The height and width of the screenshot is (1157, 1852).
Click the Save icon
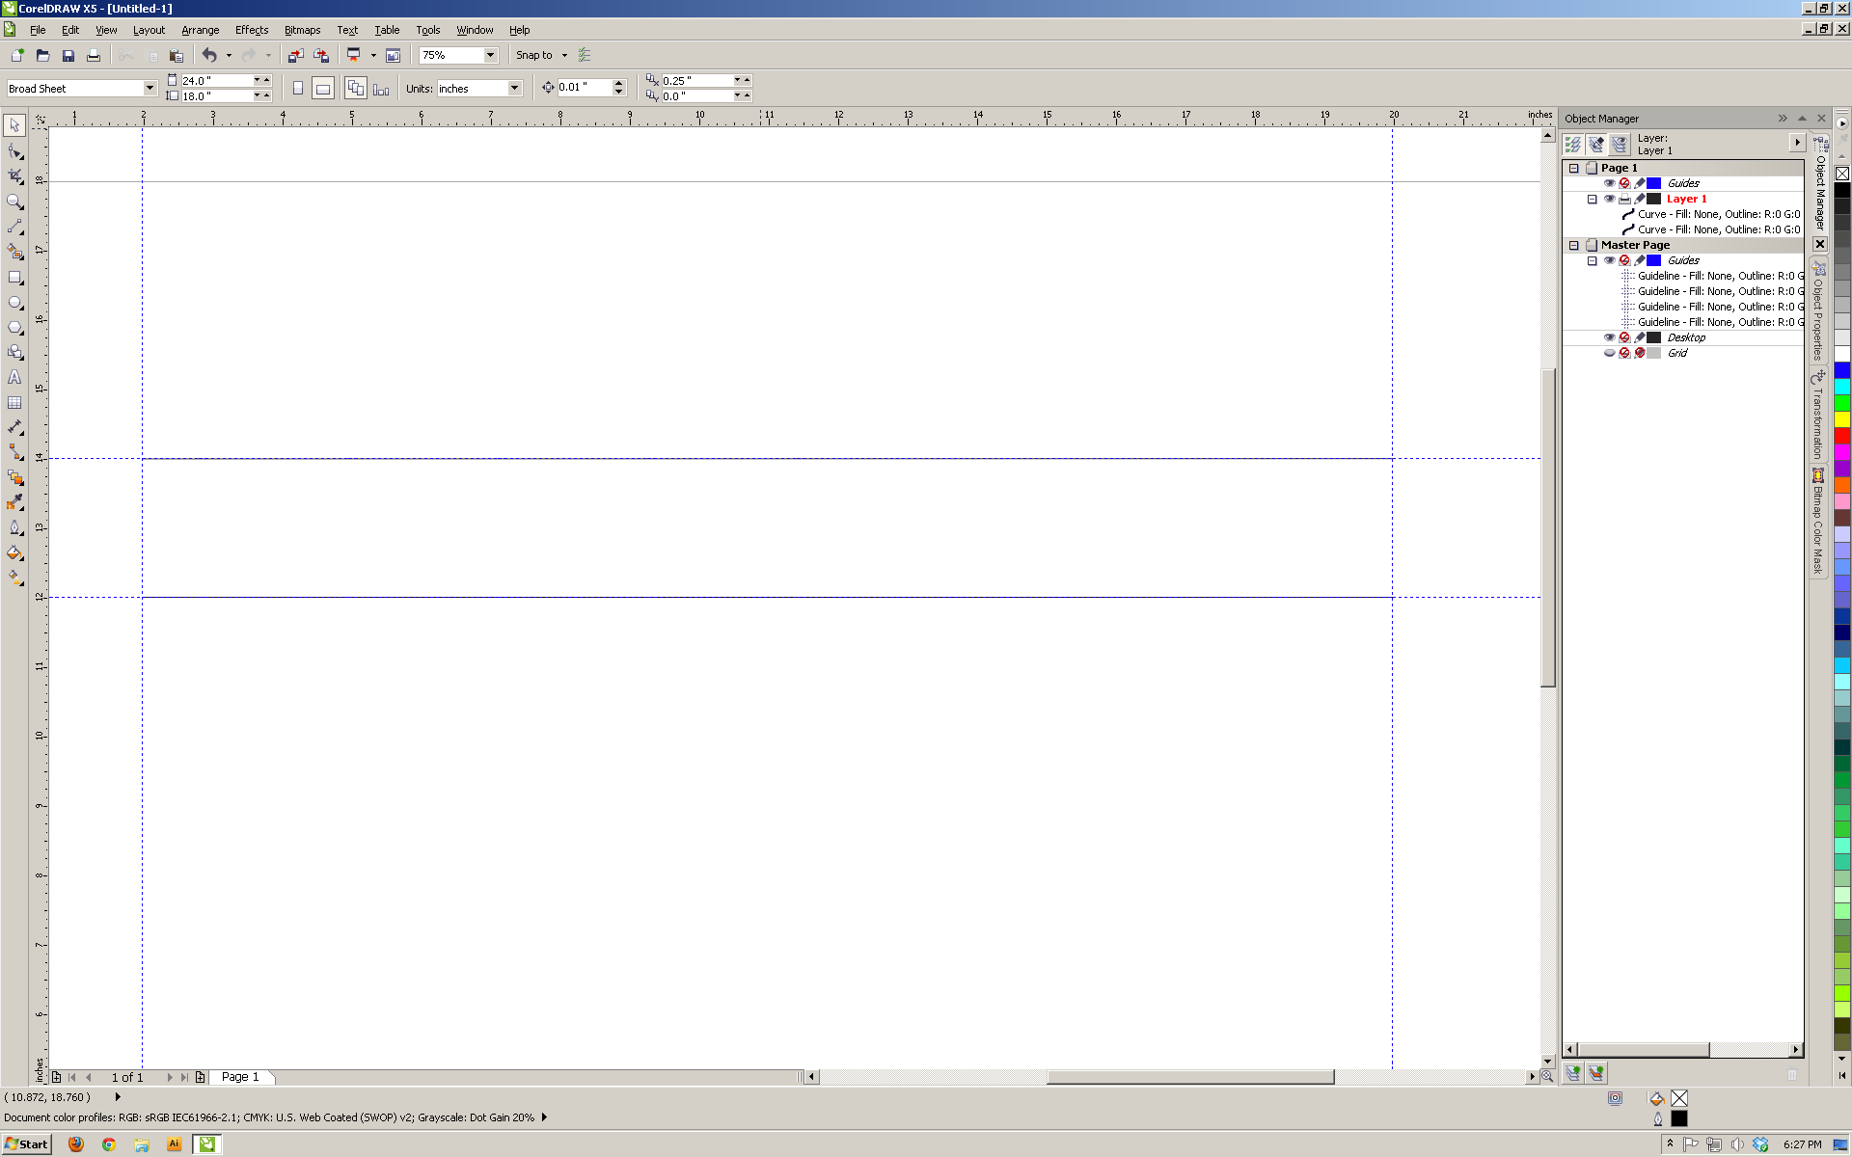(x=68, y=55)
